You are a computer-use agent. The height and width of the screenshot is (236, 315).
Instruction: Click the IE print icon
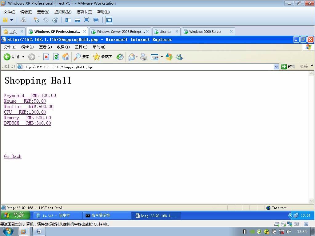(144, 57)
